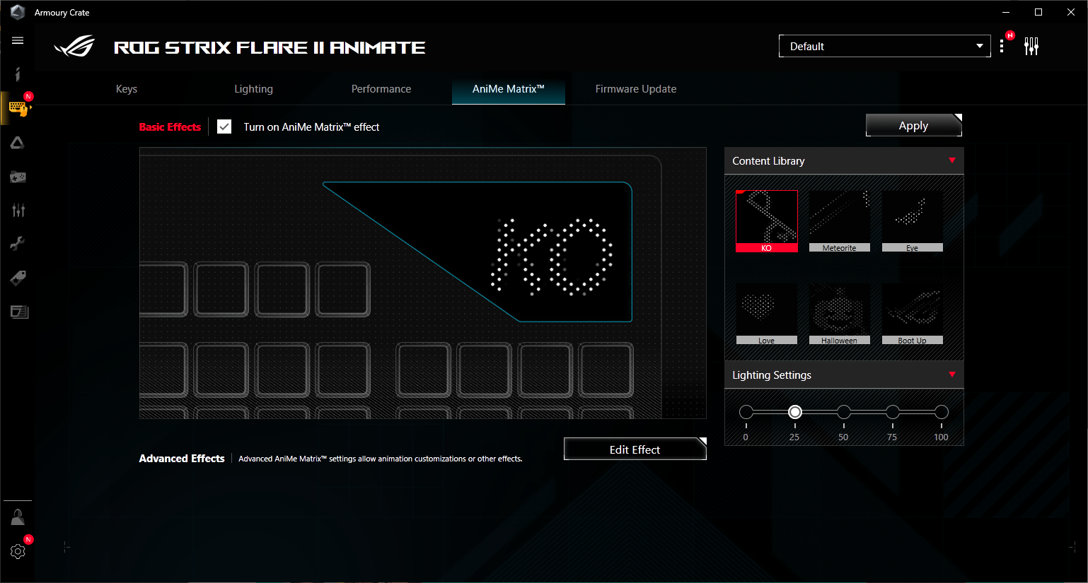Click the Edit Effect button

[635, 449]
